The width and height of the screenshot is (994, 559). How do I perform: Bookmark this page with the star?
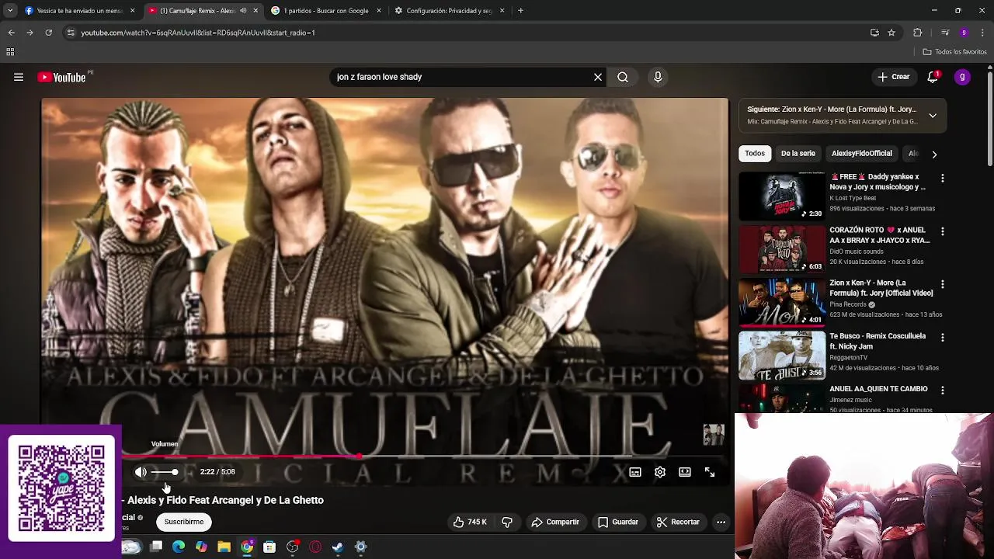click(891, 33)
